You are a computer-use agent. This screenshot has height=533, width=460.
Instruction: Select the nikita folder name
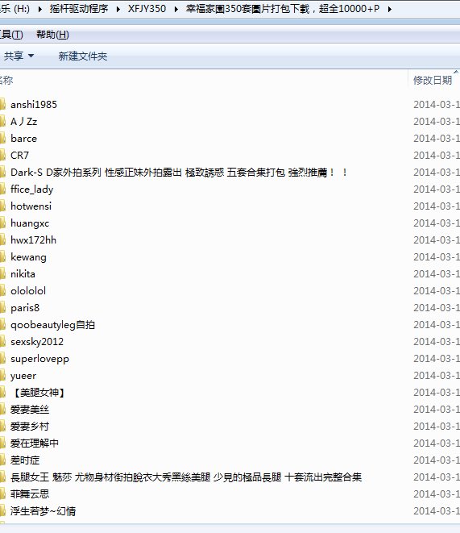pos(23,274)
